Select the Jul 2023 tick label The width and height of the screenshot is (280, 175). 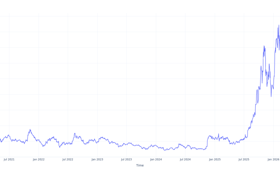[x=127, y=159]
